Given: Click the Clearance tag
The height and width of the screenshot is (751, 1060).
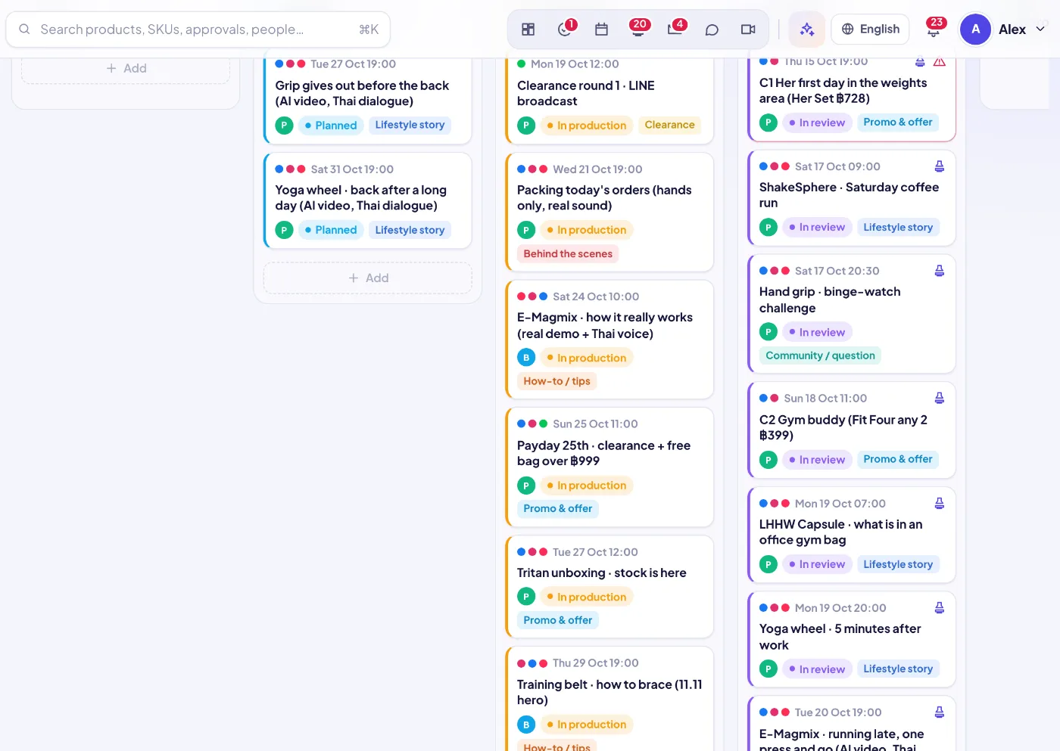Looking at the screenshot, I should 669,125.
